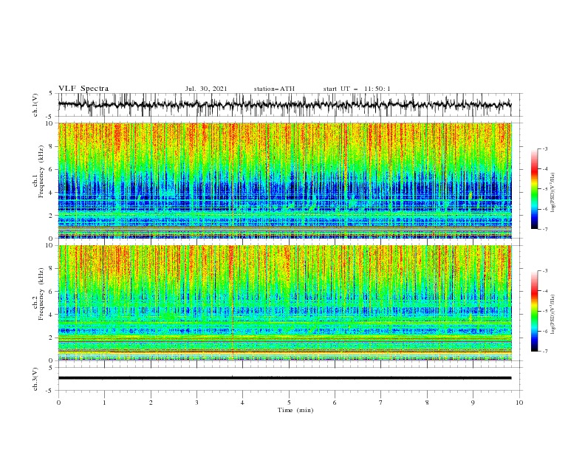This screenshot has height=452, width=585.
Task: Click time axis tick label "1"
Action: click(x=104, y=403)
